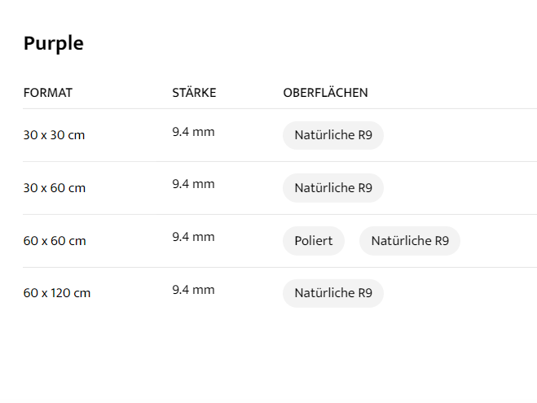Click the Purple heading
Viewport: 537px width, 403px height.
coord(54,44)
